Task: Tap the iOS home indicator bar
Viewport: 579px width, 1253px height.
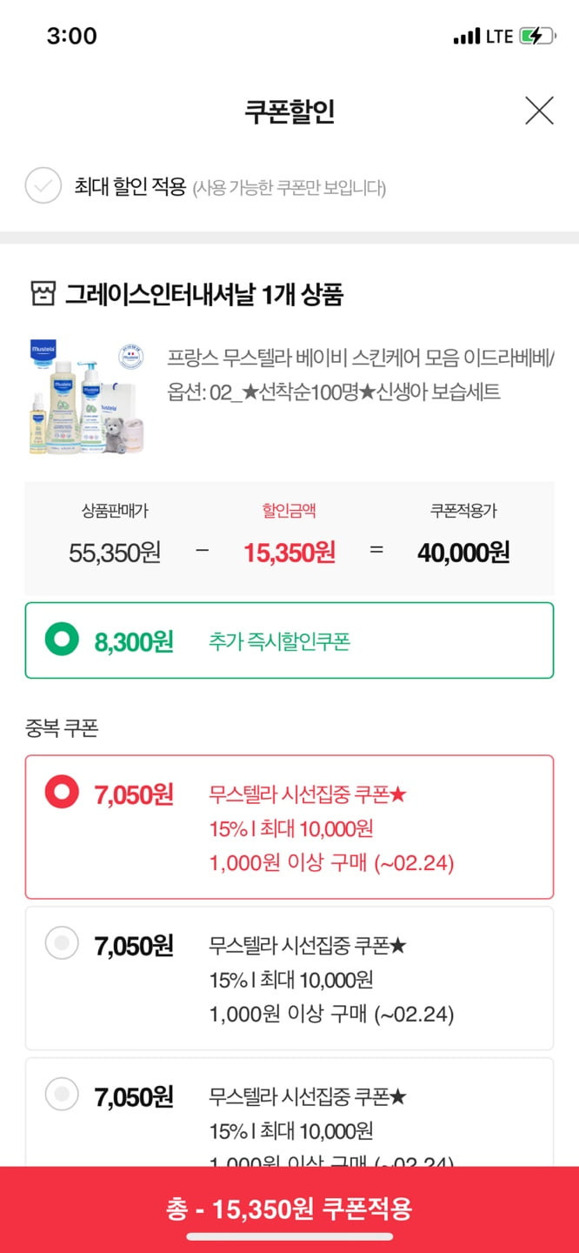Action: [289, 1236]
